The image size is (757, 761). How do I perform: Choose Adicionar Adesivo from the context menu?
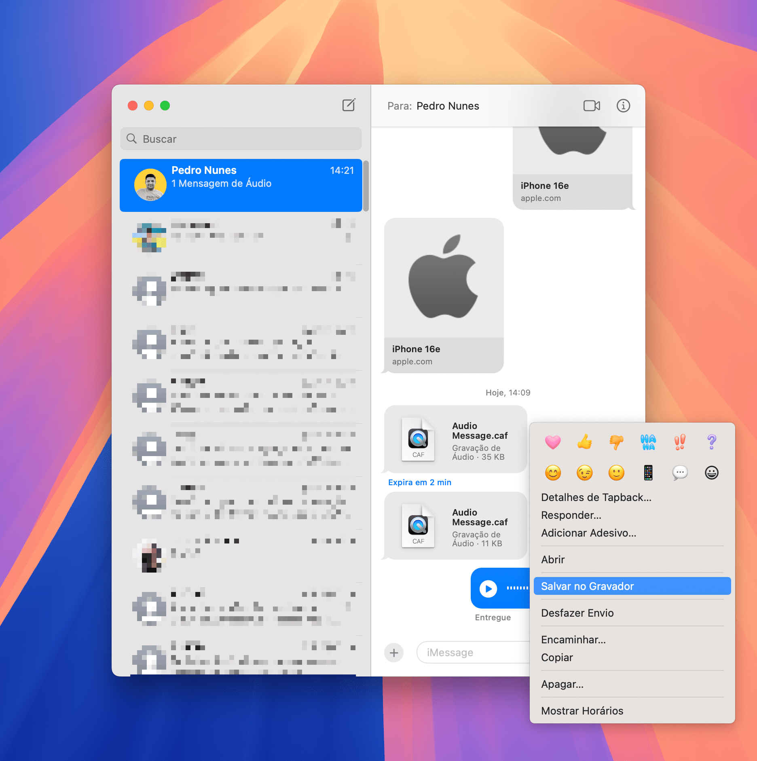632,533
